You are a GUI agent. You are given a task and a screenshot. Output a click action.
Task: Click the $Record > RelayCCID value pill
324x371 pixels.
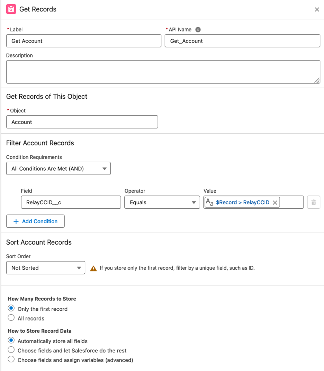point(242,202)
